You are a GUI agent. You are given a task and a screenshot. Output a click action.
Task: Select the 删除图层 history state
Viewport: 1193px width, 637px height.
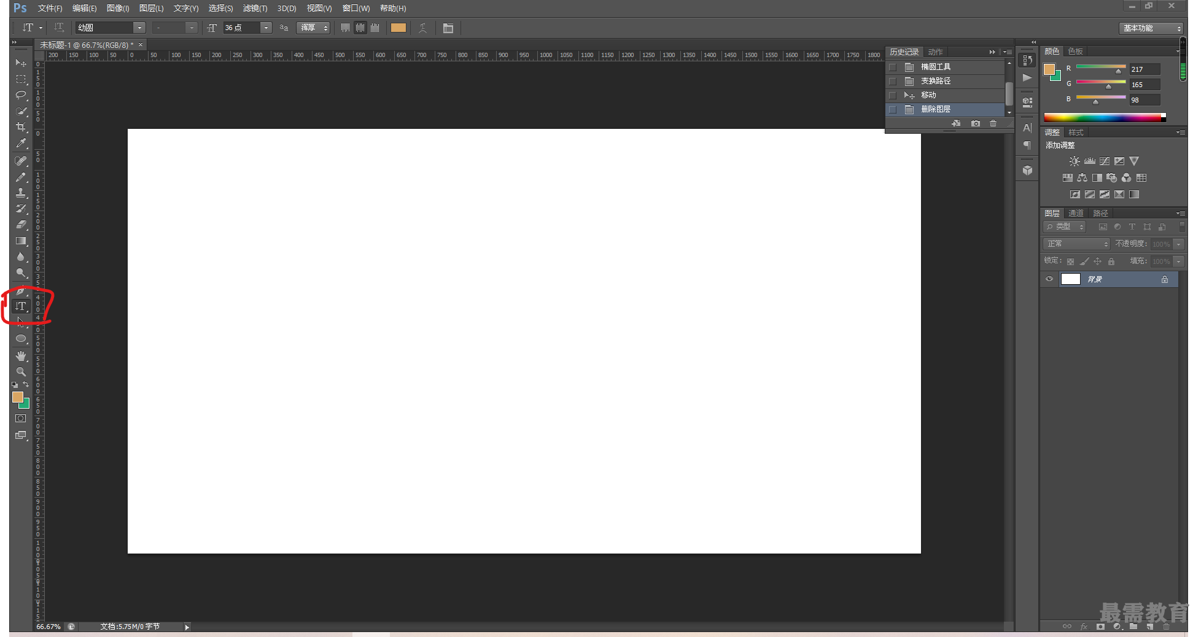pos(946,109)
